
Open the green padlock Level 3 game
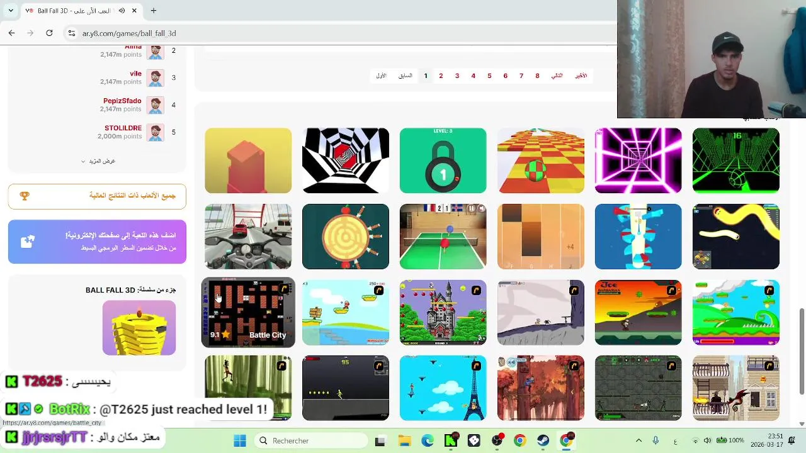coord(443,160)
